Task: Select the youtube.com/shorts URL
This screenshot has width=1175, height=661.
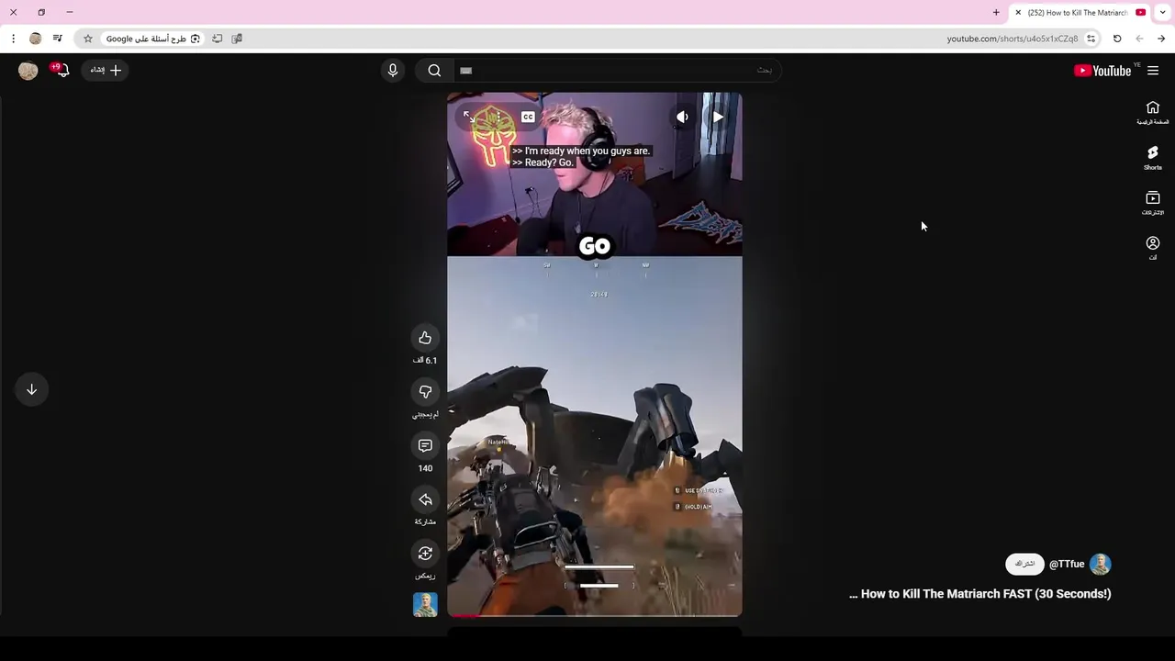Action: [1013, 39]
